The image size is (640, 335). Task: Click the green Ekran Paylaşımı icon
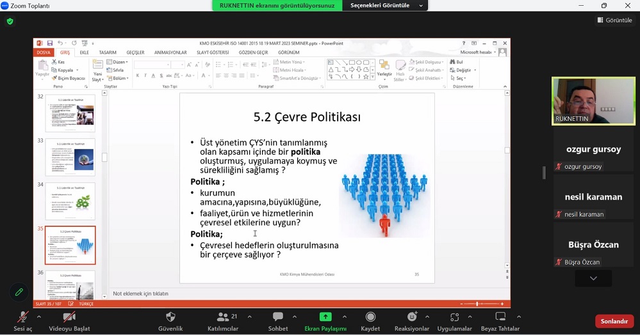pos(325,317)
